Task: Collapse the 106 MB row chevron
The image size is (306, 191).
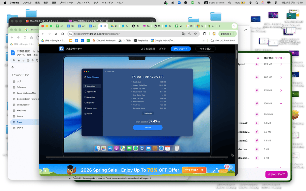Action: 281,103
